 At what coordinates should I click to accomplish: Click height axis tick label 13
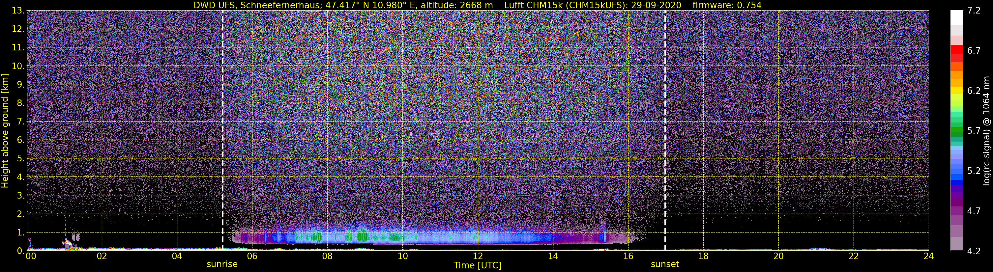pyautogui.click(x=18, y=11)
